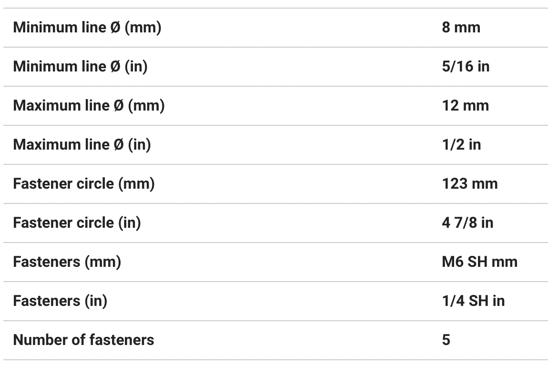Select the number of fasteners value 5
The width and height of the screenshot is (548, 365).
[446, 340]
